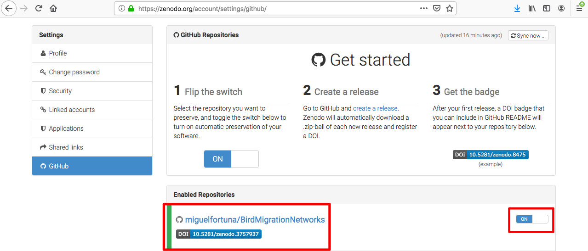Go back with the browser back arrow
The height and width of the screenshot is (251, 588).
[x=9, y=8]
